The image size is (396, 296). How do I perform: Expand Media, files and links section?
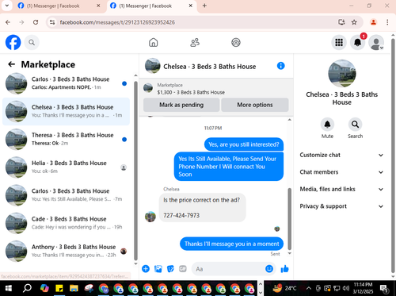point(341,189)
